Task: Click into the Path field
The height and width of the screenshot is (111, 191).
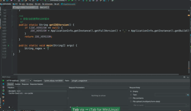Action: point(130,81)
